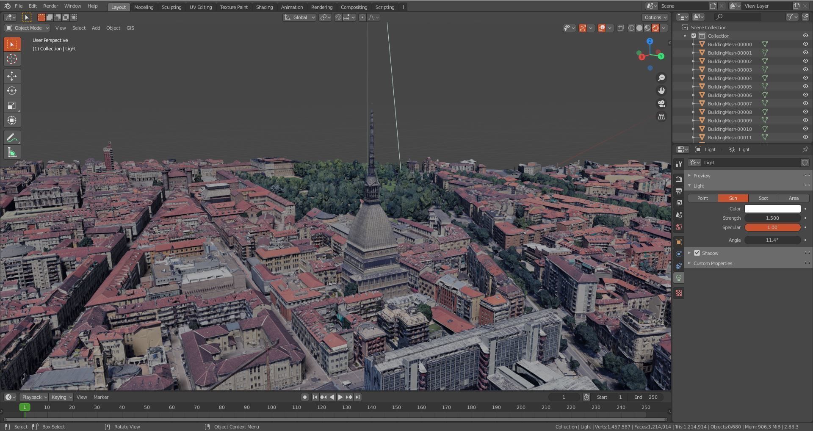Toggle X-ray display button
The image size is (813, 431).
pos(620,28)
